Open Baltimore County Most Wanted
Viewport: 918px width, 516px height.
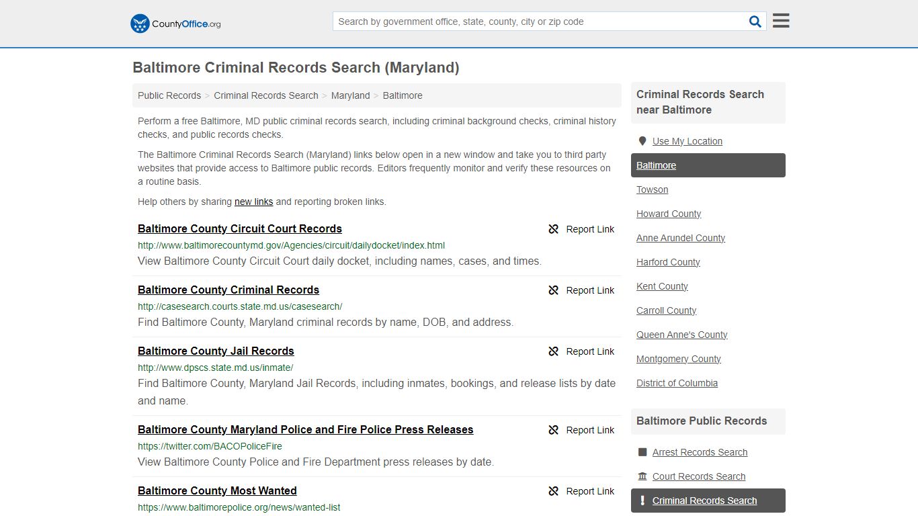[217, 490]
